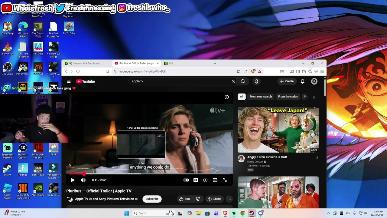The height and width of the screenshot is (218, 387).
Task: Select the All filter chip
Action: [x=242, y=97]
